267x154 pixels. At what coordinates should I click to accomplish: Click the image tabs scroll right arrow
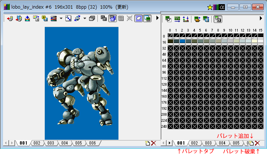12,143
